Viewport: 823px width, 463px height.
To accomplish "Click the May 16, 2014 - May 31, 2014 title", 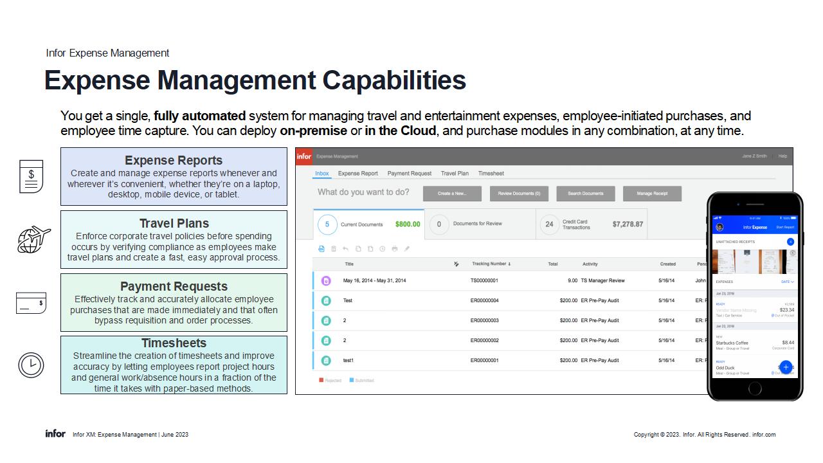I will (x=375, y=280).
